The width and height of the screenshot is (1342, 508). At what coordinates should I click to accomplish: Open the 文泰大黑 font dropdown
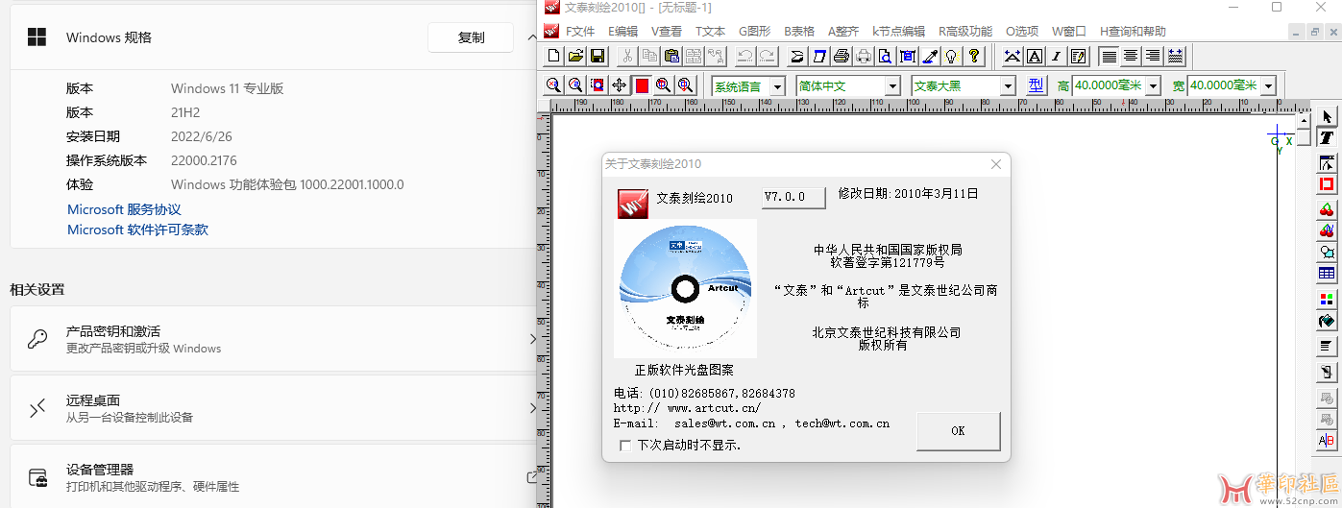click(x=1008, y=85)
